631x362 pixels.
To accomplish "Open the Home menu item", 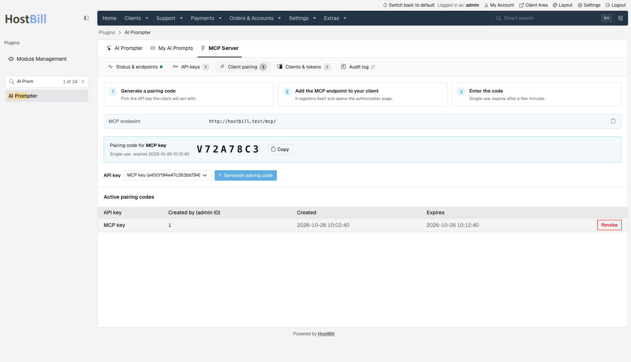I will pyautogui.click(x=109, y=18).
